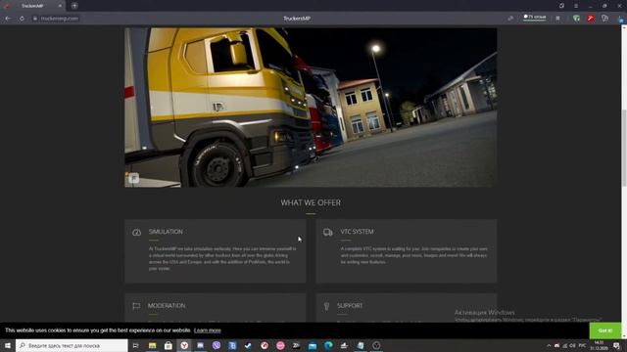Screen dimensions: 627x352
Task: Pause the slideshow on the truck image
Action: pyautogui.click(x=133, y=178)
